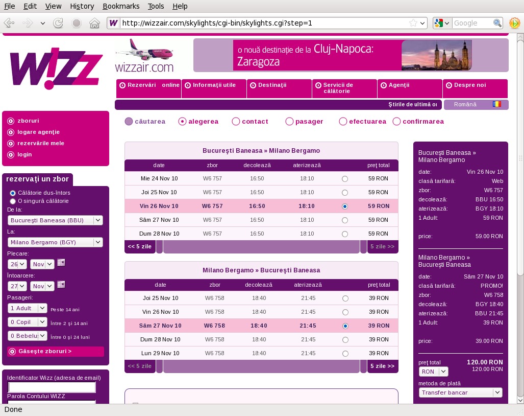Open the Google search engine selector
This screenshot has width=524, height=416.
[442, 23]
